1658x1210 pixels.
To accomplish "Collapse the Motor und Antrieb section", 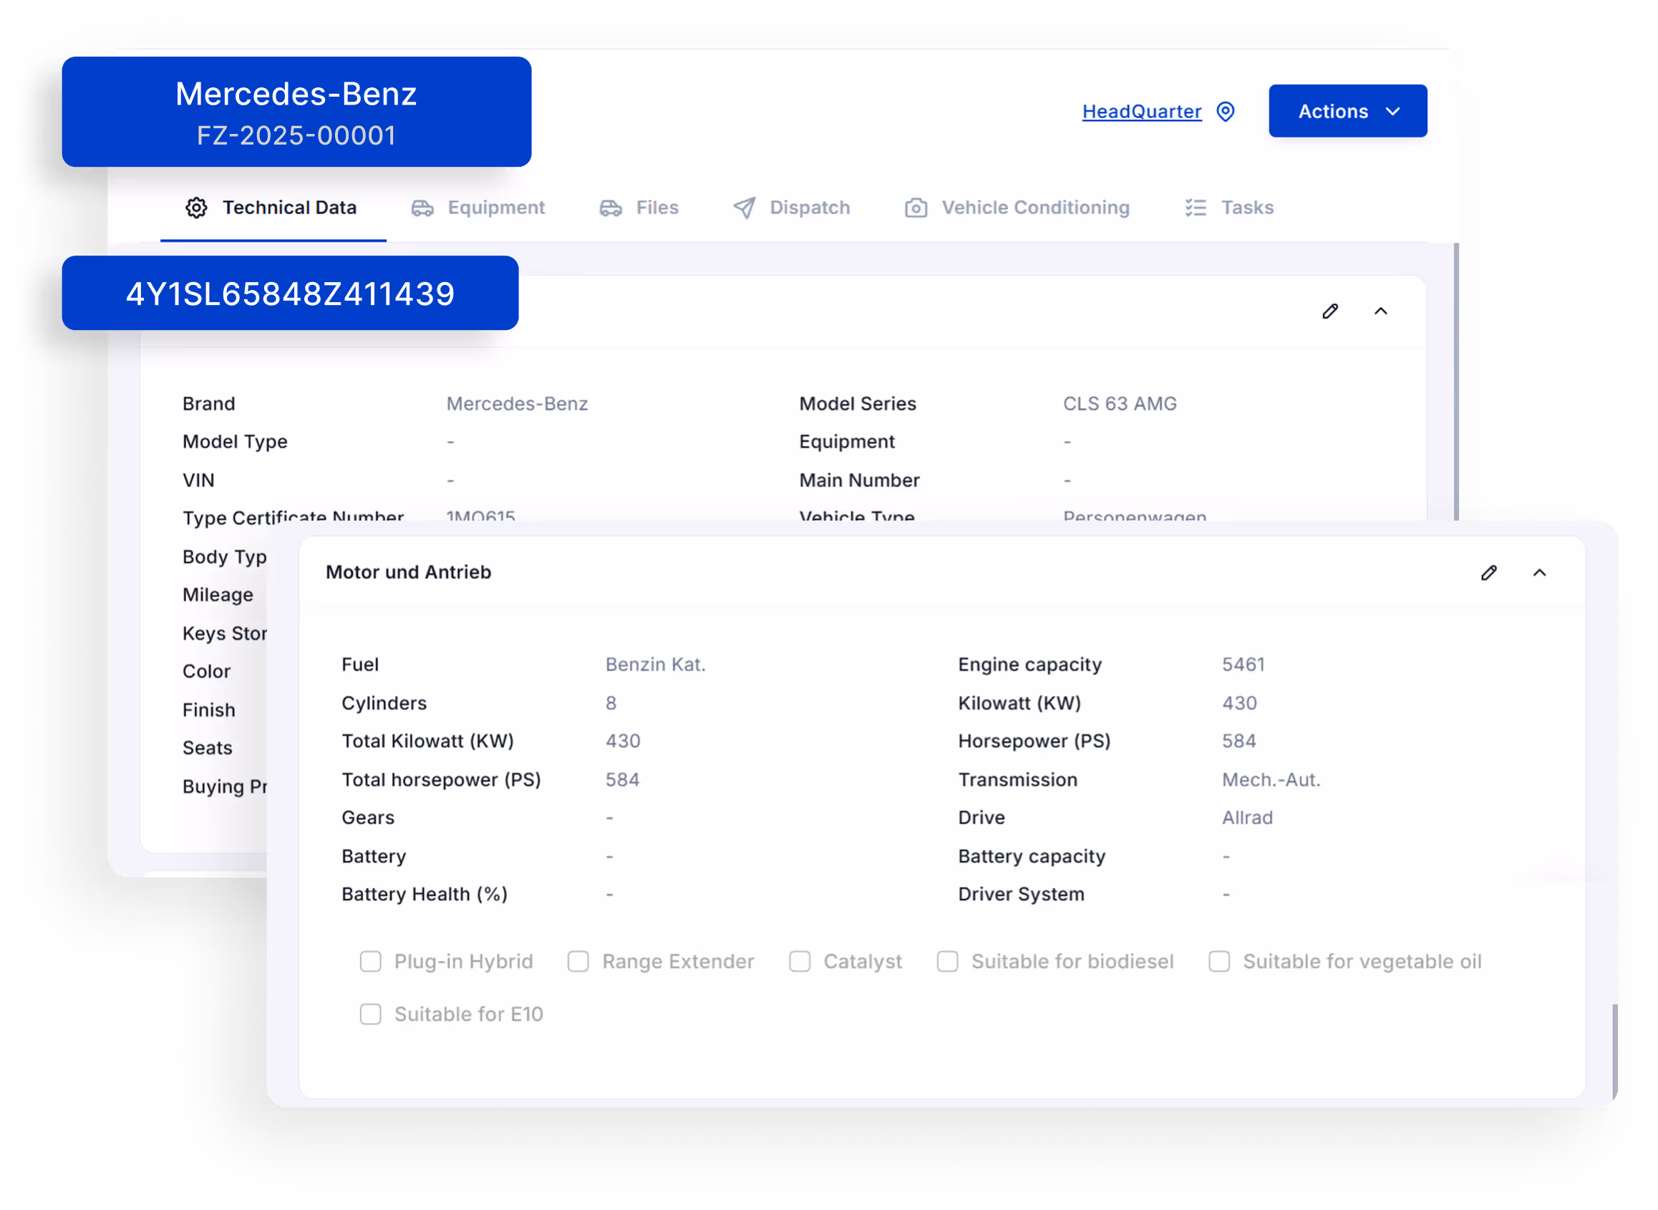I will click(x=1539, y=573).
